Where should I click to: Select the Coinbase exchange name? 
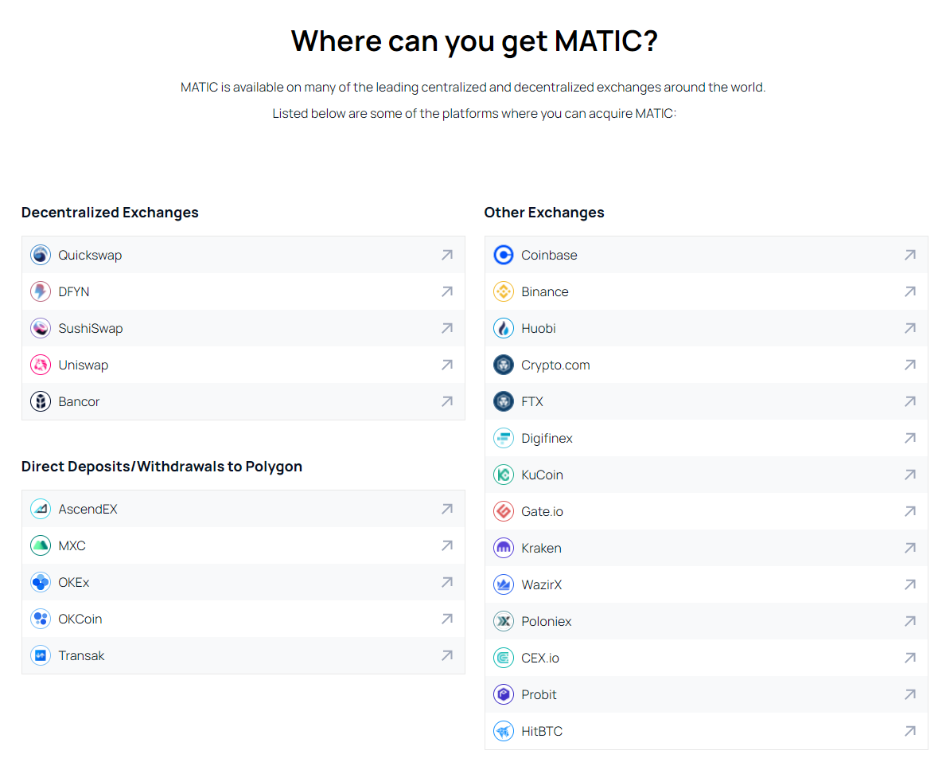click(549, 256)
